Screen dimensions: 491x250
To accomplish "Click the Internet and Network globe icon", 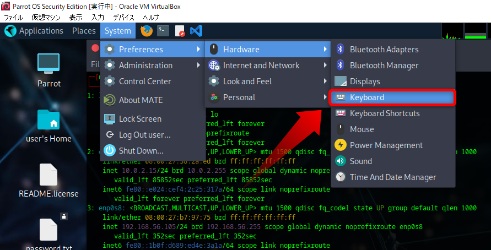I will 214,66.
